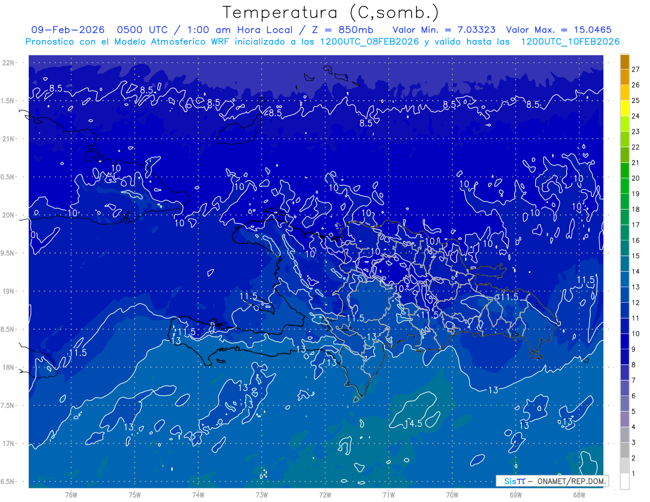Select the forecast date '09-Feb-2026'
The height and width of the screenshot is (502, 650).
(x=67, y=30)
